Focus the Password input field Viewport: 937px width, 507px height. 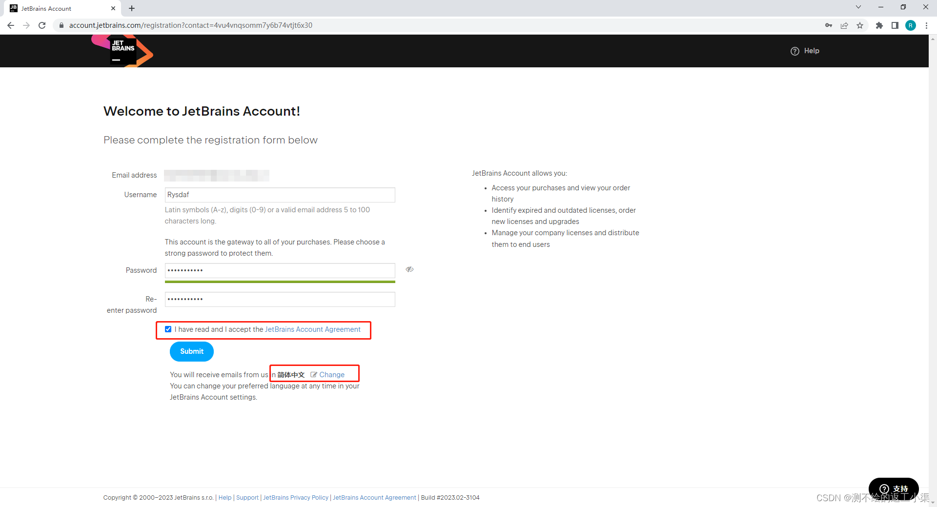point(280,270)
